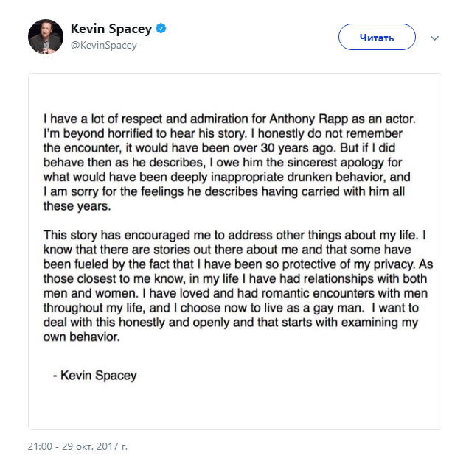Click the '- Kevin Spacey' signature line
The width and height of the screenshot is (466, 461).
[x=95, y=376]
